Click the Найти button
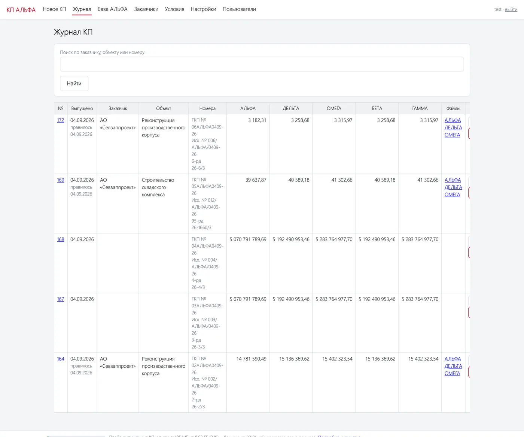Screen dimensions: 524x437 coord(74,83)
